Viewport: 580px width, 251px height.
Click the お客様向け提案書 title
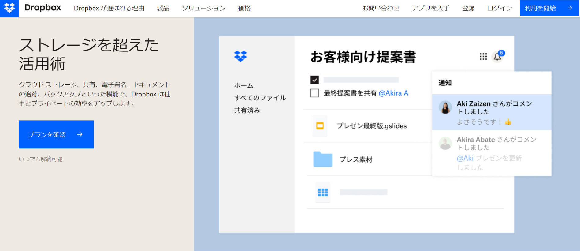point(363,57)
